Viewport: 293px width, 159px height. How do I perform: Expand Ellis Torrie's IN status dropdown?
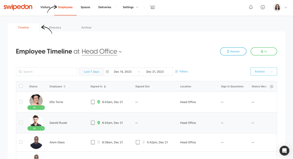(x=43, y=107)
